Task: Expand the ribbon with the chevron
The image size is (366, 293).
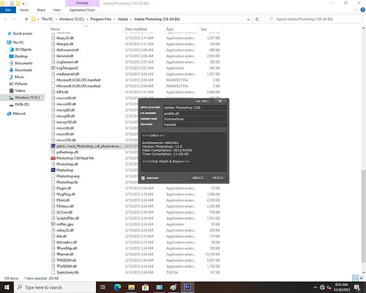Action: coord(356,10)
